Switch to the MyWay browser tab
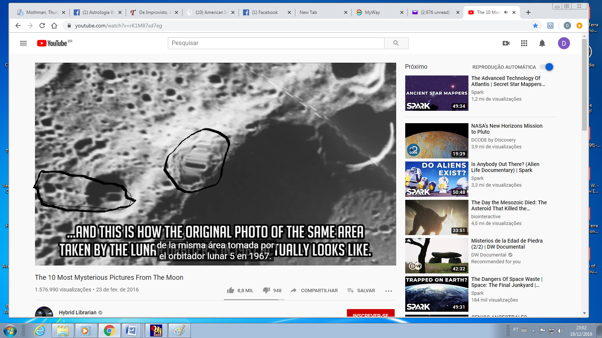The width and height of the screenshot is (602, 338). coord(372,12)
